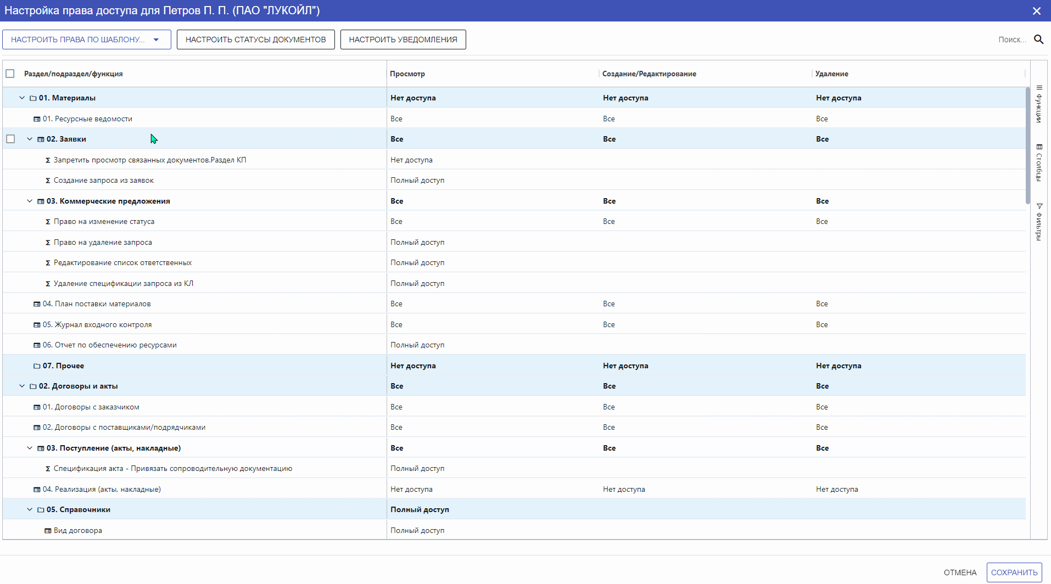
Task: Click Полный доступ for Создание запроса из заявок
Action: 417,181
